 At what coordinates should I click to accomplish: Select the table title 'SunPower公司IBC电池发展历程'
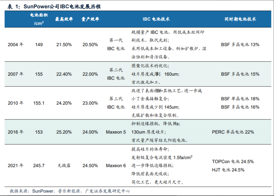62,7
